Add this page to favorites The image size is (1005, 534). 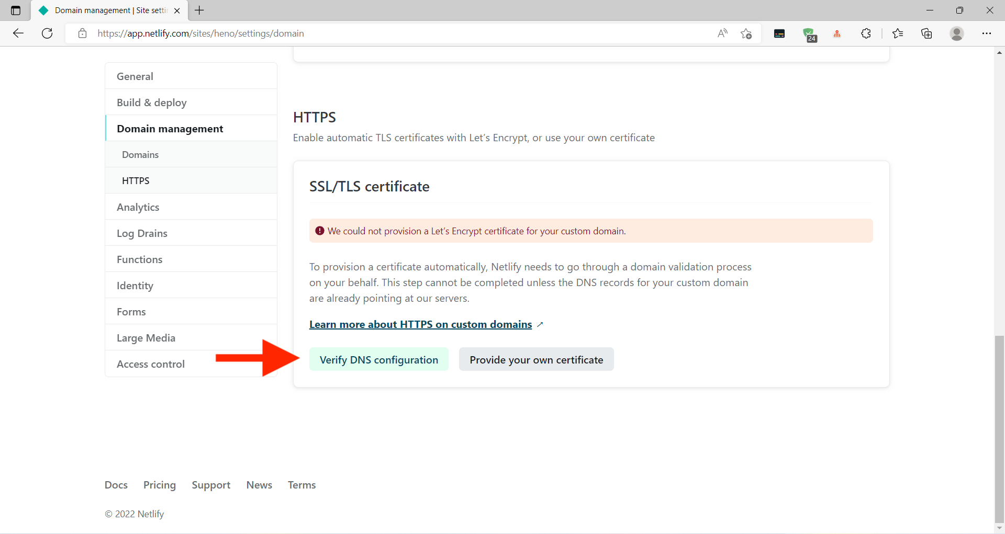(x=746, y=33)
